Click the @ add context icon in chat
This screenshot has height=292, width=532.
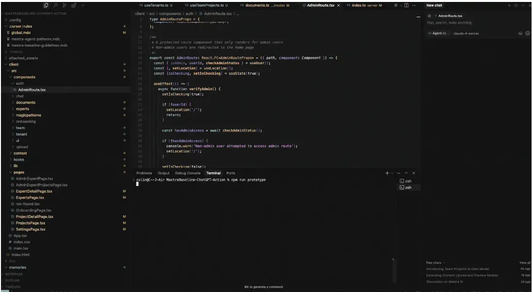coord(429,16)
